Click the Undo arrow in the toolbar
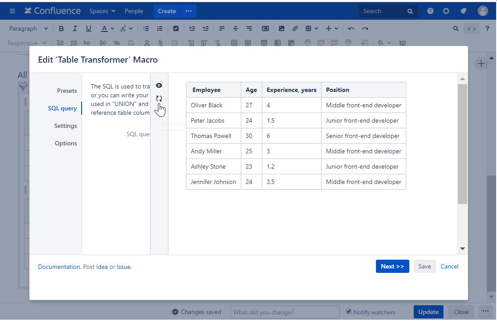Viewport: 497px width, 321px height. (351, 28)
